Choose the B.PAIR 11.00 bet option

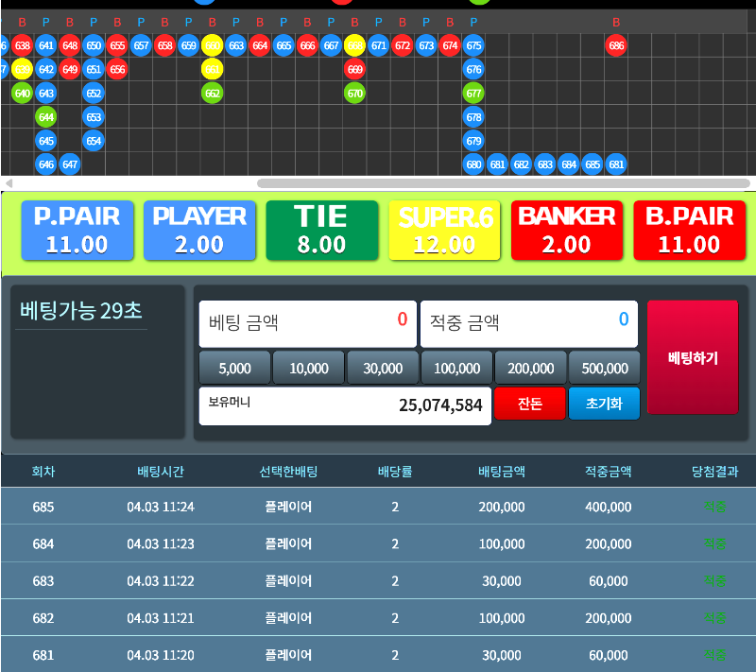689,230
